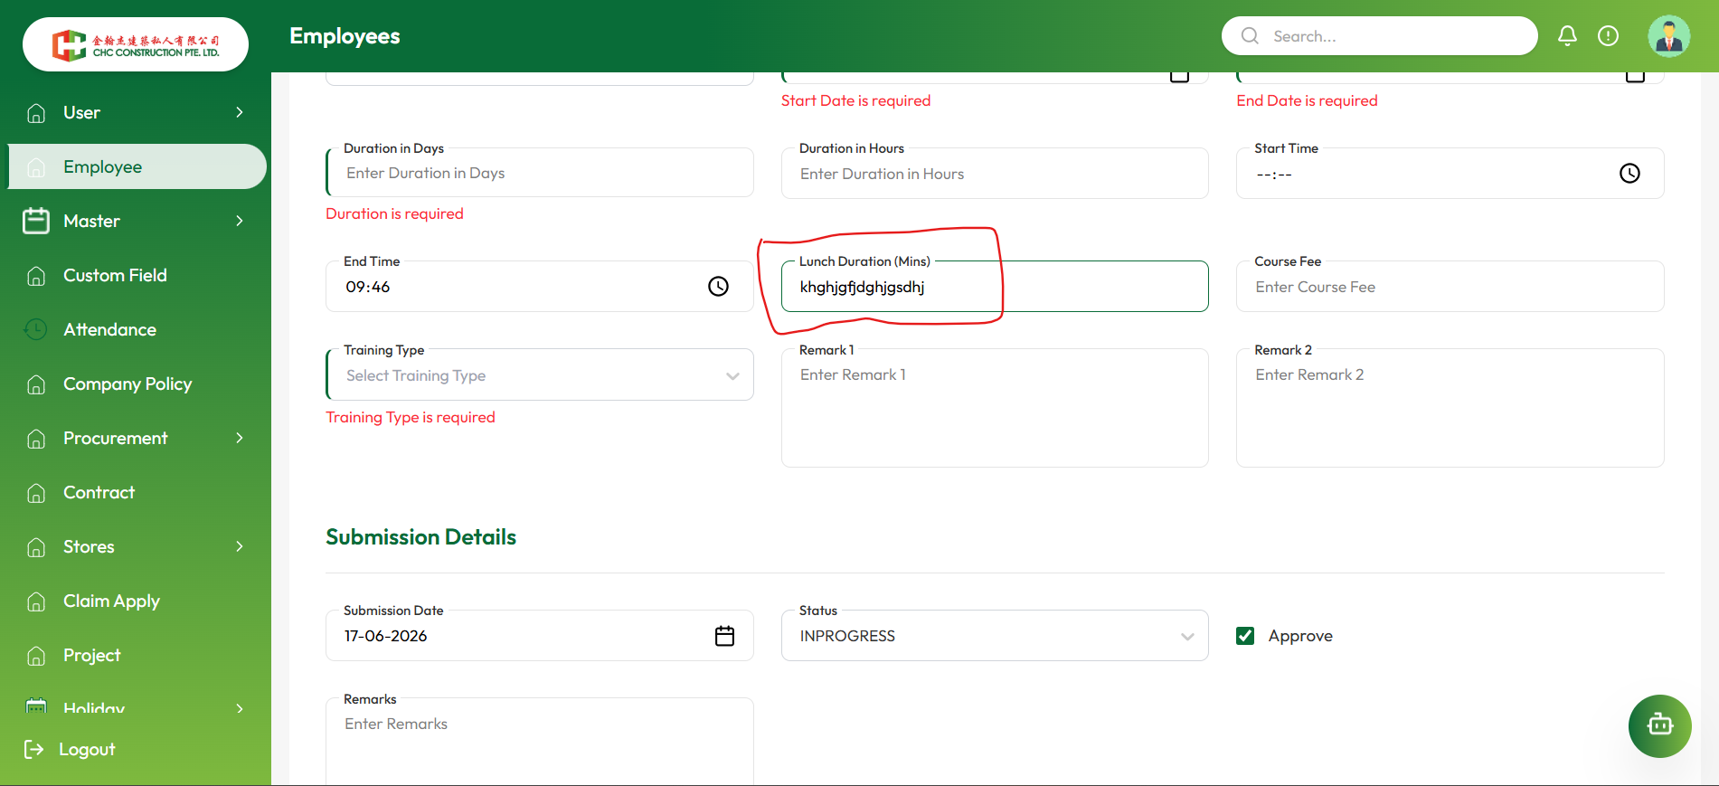Click the End Time value 09:46

(x=368, y=287)
